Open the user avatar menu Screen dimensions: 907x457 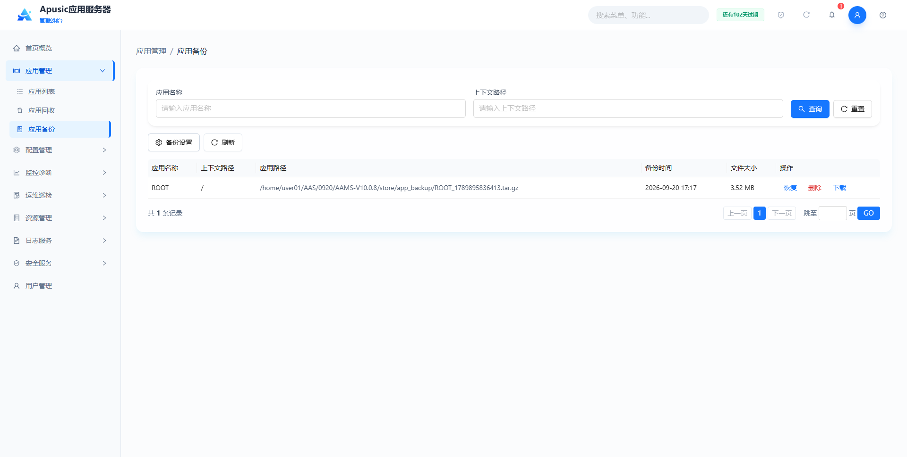857,15
